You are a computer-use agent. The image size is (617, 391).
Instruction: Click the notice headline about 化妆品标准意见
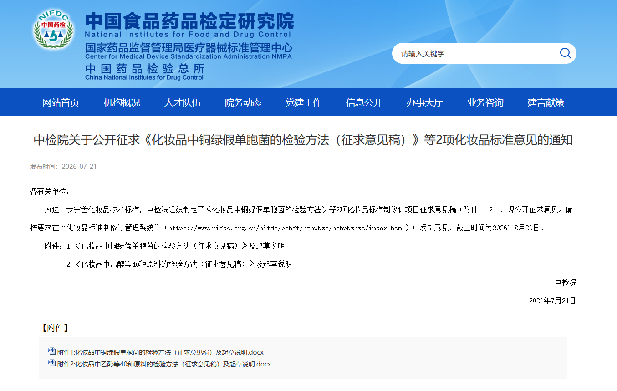click(303, 140)
